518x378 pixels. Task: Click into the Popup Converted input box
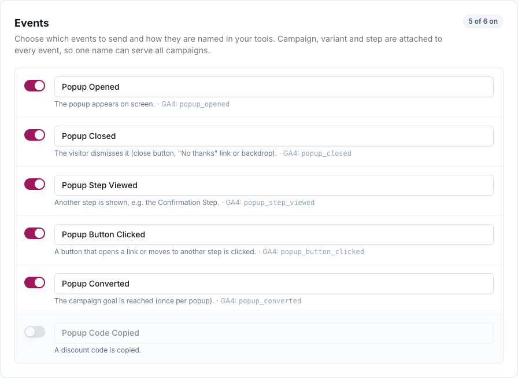(274, 284)
